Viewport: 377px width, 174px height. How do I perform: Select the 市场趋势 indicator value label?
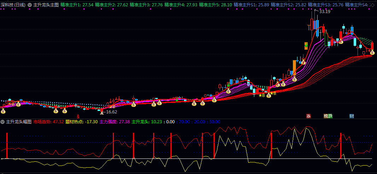click(49, 122)
